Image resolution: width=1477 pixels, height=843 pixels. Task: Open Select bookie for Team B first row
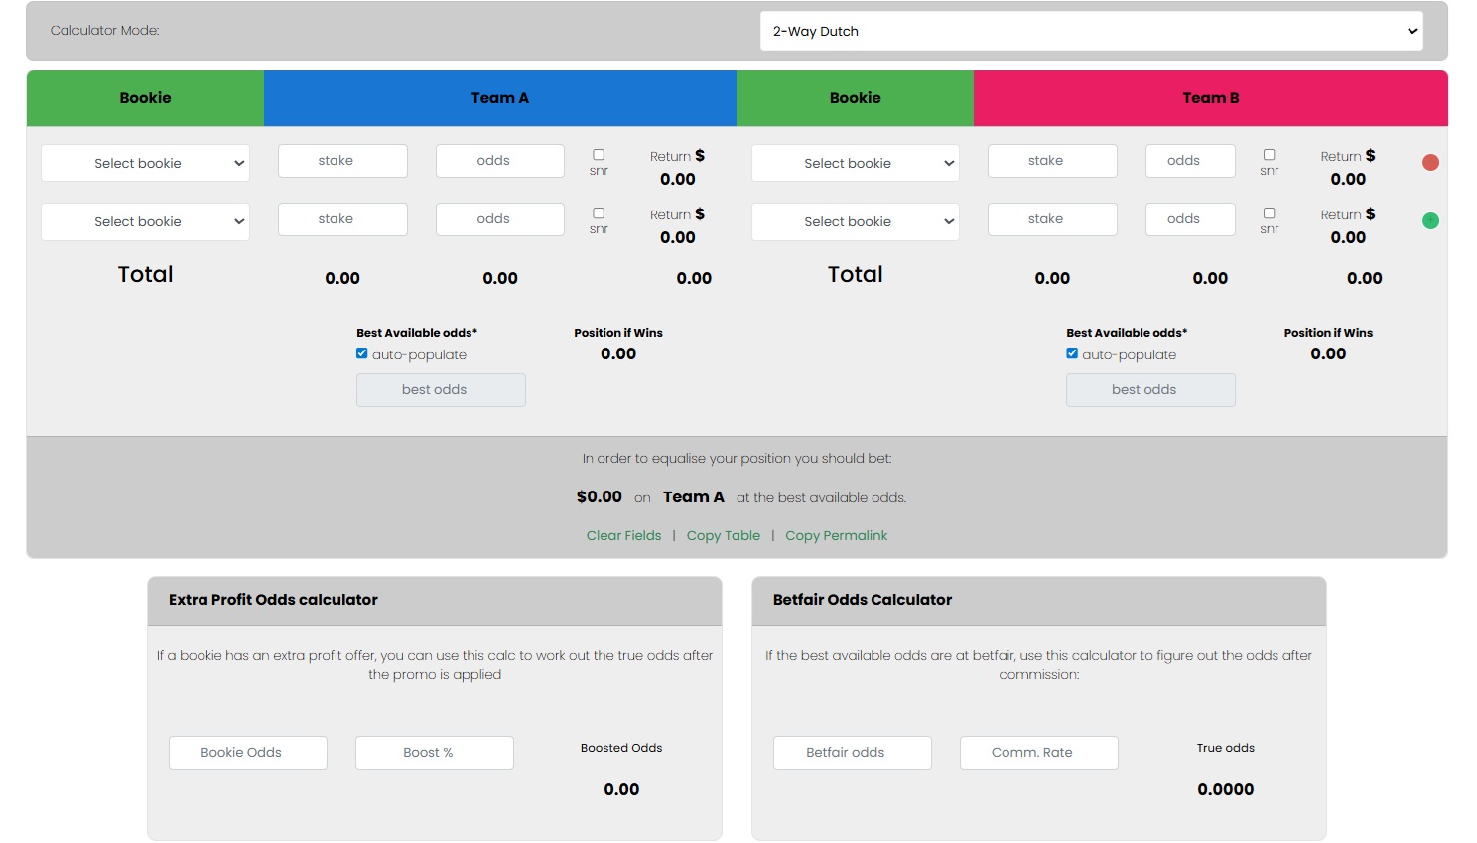(x=855, y=163)
